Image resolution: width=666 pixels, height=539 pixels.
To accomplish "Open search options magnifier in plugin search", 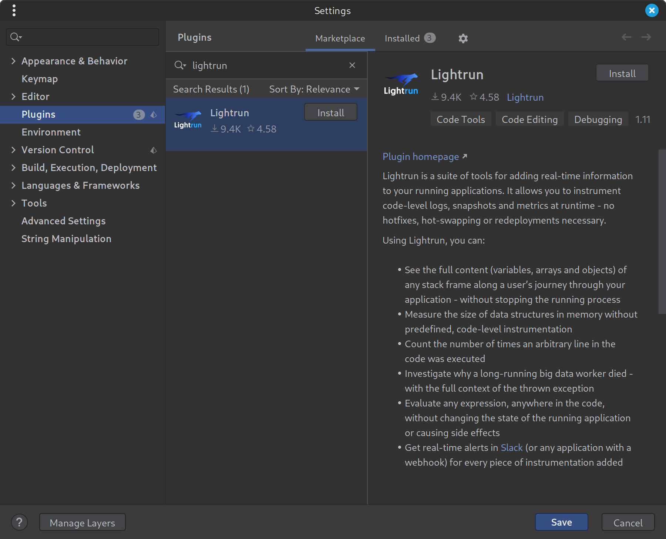I will point(180,66).
